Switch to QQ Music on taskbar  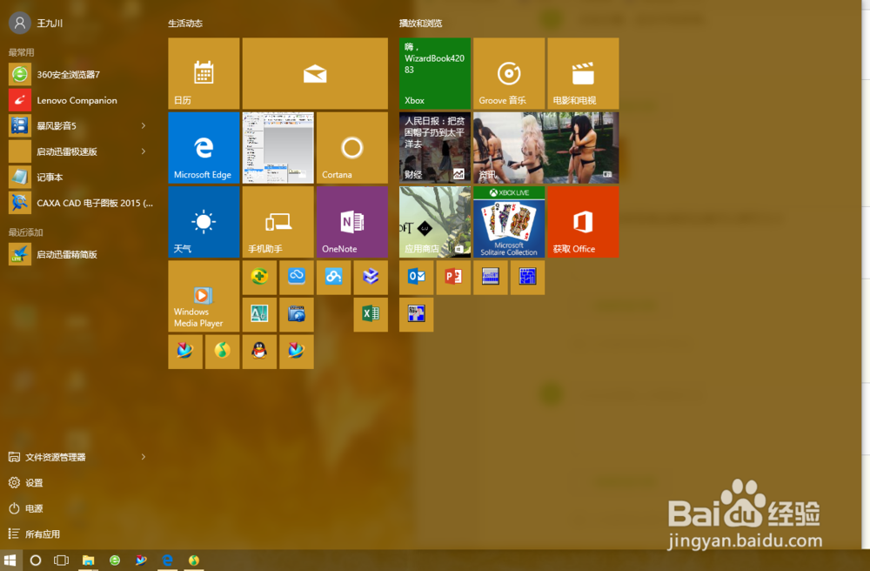tap(194, 561)
